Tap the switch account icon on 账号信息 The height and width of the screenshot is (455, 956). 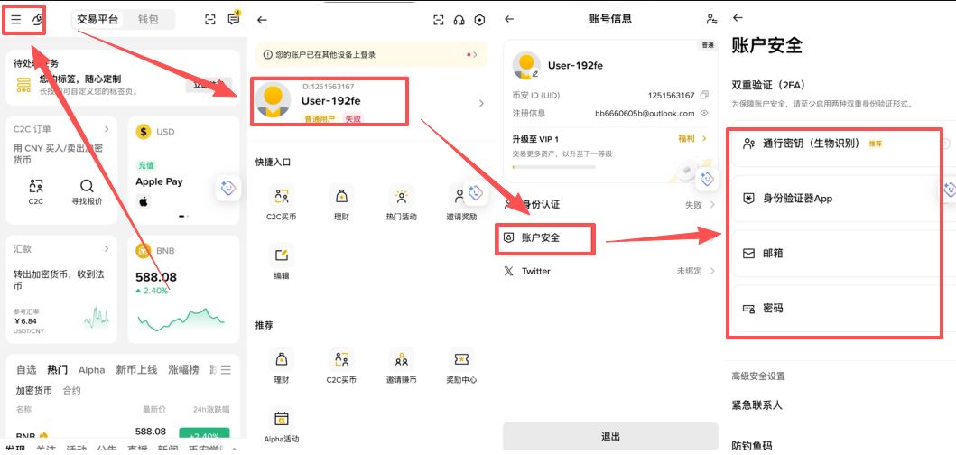coord(711,19)
